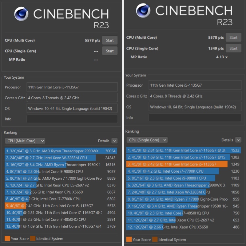Select the Threadripper 1950X row scoring 16315
The height and width of the screenshot is (246, 246).
click(61, 165)
